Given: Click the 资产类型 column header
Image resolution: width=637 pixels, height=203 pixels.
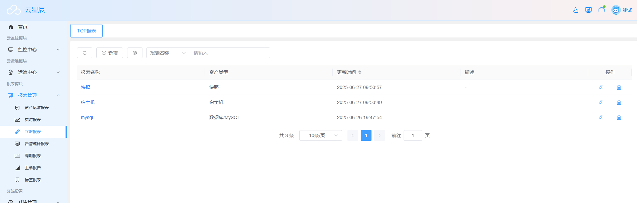Looking at the screenshot, I should (219, 72).
